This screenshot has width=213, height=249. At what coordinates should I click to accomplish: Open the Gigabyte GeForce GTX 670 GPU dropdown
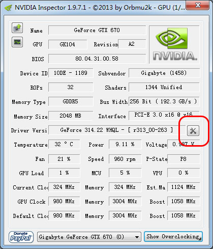[89, 237]
